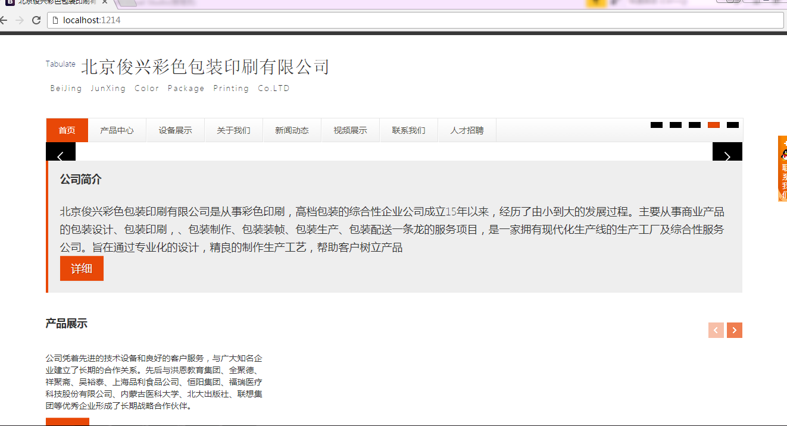Go to 设备展示 in the navigation bar
Screen dimensions: 787x426
[175, 130]
